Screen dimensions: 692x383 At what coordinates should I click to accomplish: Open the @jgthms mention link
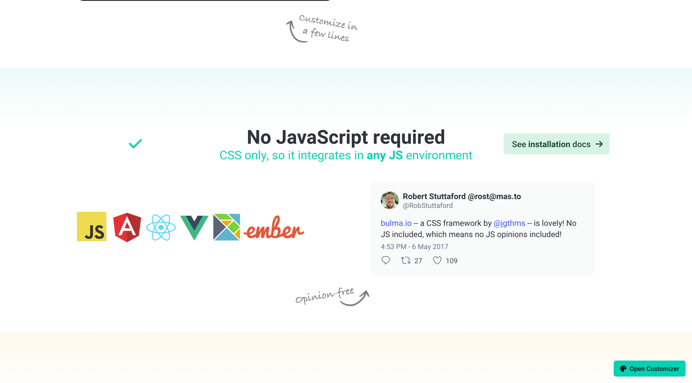(509, 223)
